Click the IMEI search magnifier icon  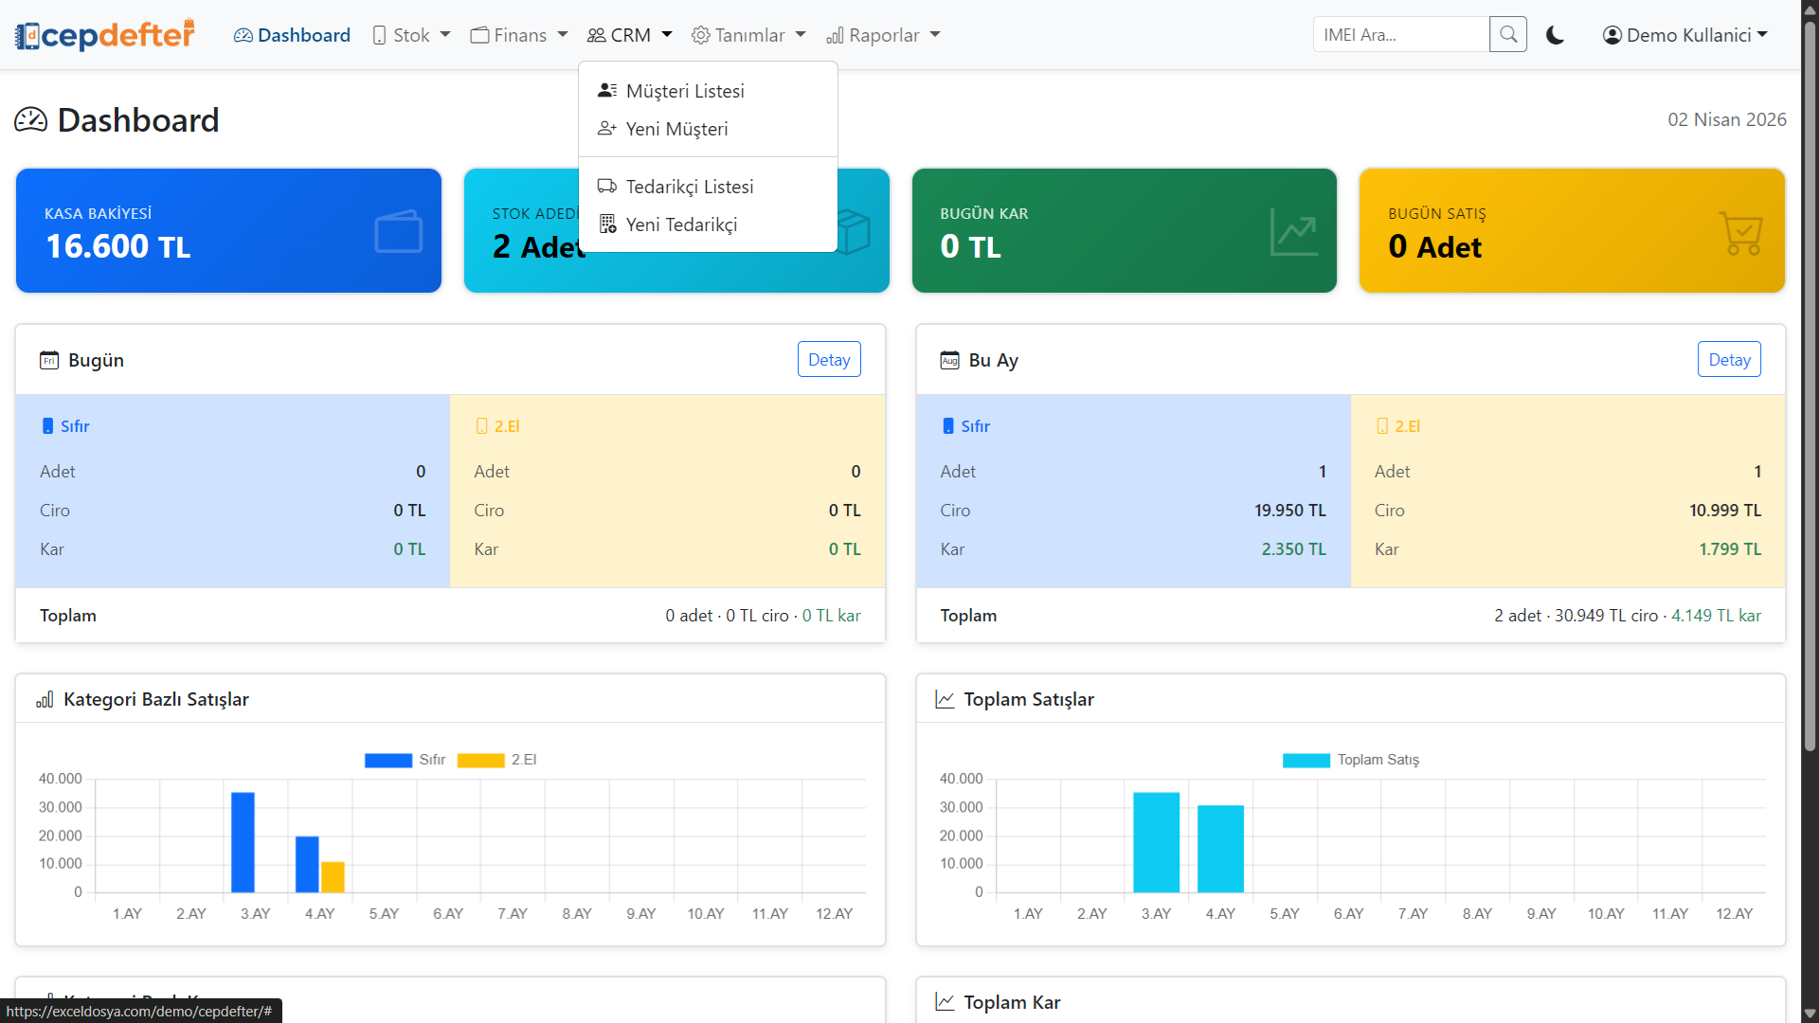pos(1507,35)
